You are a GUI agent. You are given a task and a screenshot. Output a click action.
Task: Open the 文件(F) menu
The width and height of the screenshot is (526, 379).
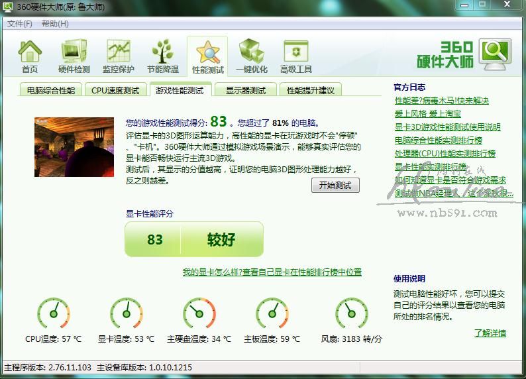[x=20, y=24]
